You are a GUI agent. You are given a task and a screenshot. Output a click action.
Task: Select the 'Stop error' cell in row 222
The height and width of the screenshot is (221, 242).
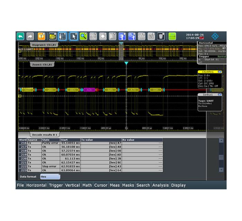tap(51, 166)
